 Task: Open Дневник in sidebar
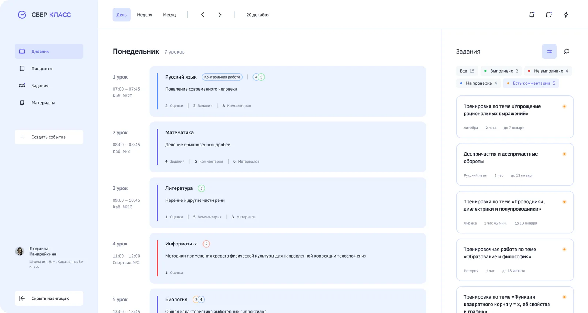pyautogui.click(x=49, y=51)
